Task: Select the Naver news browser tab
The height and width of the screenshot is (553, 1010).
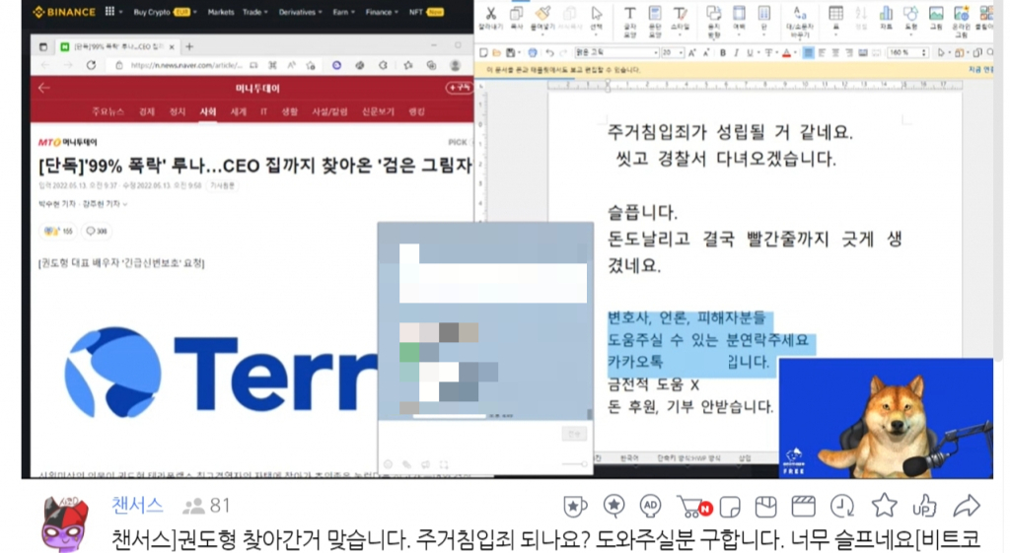Action: 117,46
